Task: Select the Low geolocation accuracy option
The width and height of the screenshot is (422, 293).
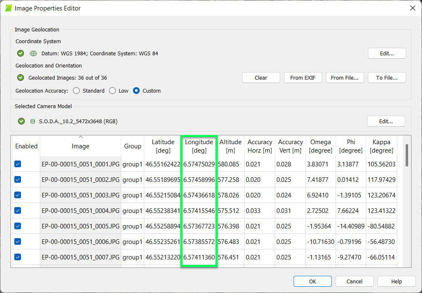Action: [x=112, y=91]
